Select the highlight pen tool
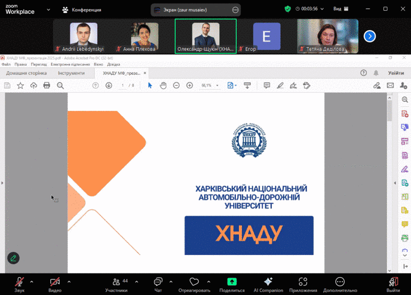Image resolution: width=411 pixels, height=295 pixels. click(280, 85)
